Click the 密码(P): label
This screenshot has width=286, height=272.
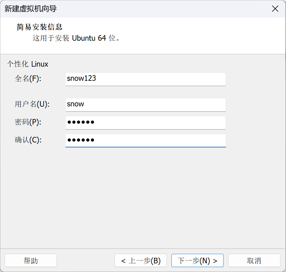pyautogui.click(x=28, y=122)
